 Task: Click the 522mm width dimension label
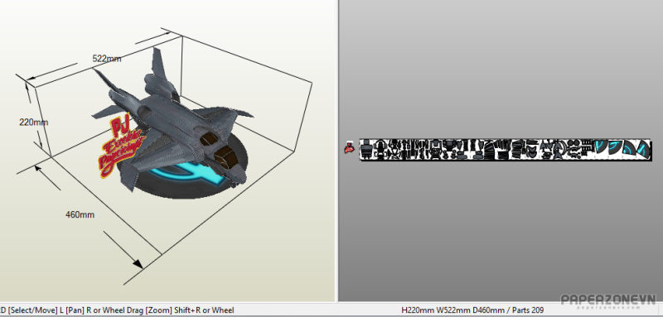pyautogui.click(x=107, y=59)
